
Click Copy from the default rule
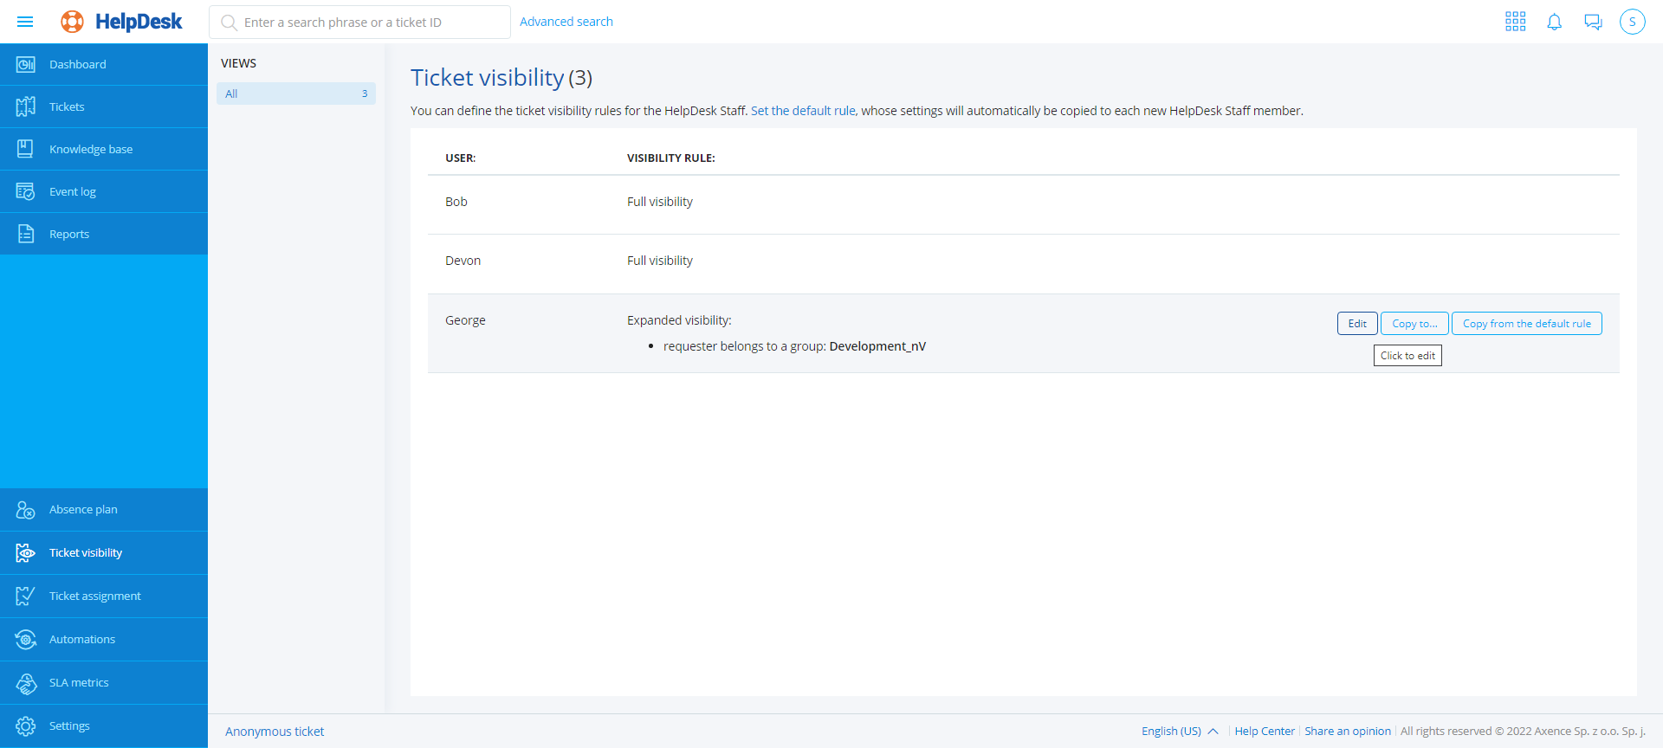(x=1526, y=324)
